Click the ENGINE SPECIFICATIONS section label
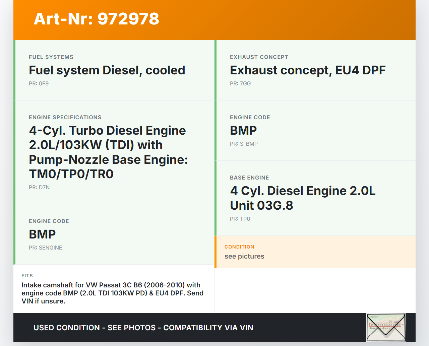The width and height of the screenshot is (429, 346). 65,118
